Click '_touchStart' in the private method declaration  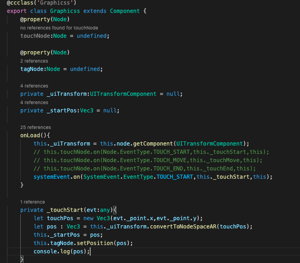click(65, 210)
